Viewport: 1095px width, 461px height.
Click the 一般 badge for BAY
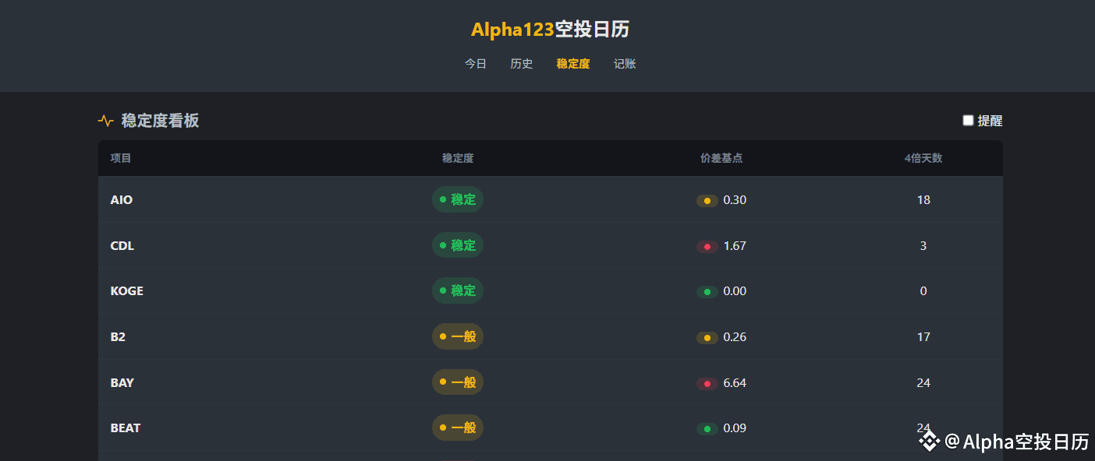458,382
